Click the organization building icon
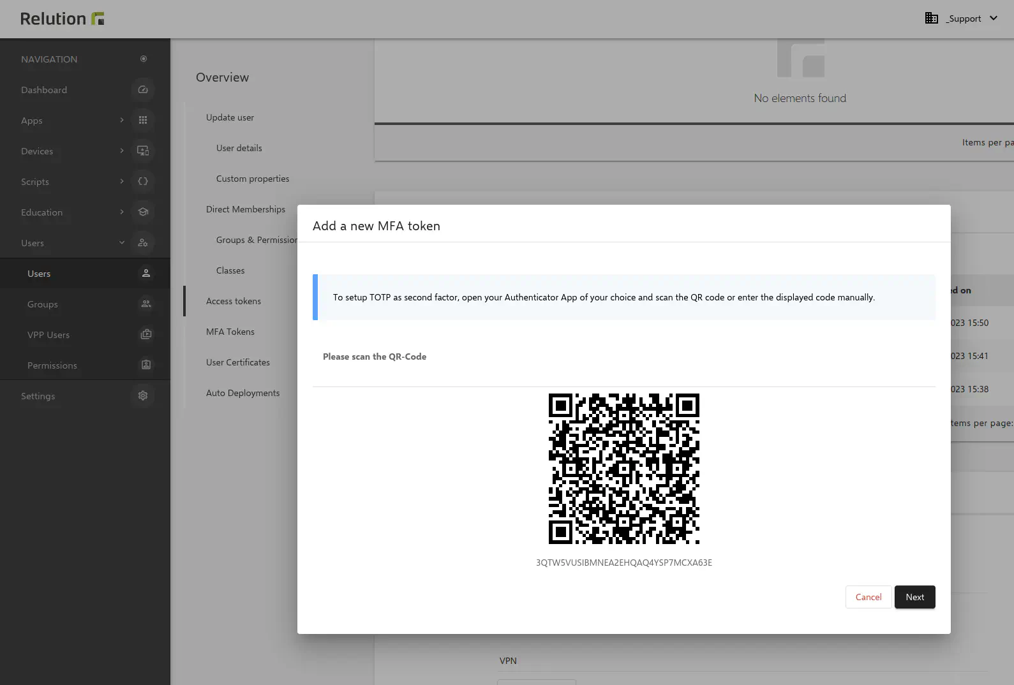The height and width of the screenshot is (685, 1014). [932, 18]
